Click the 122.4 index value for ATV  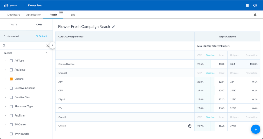tap(222, 82)
